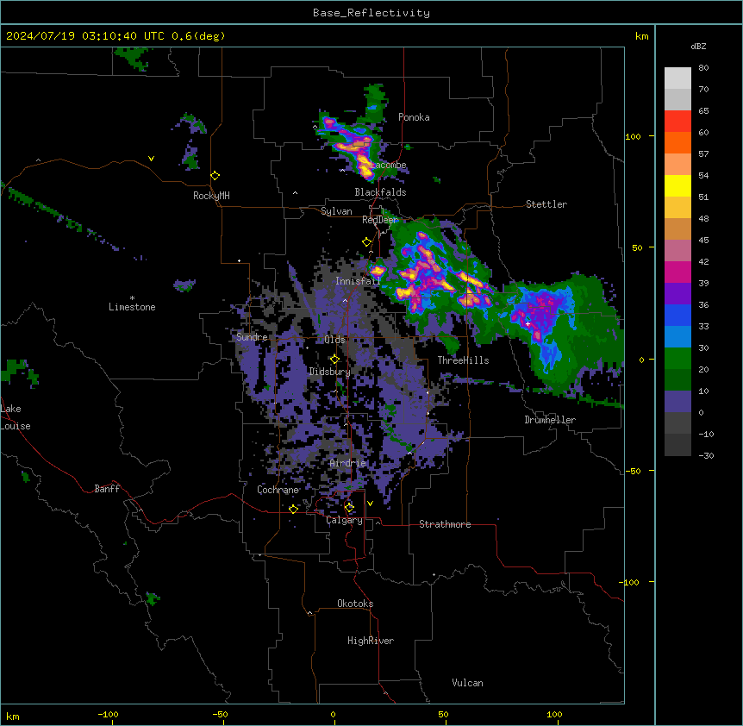Click the Base_Reflectivity title text

(371, 13)
